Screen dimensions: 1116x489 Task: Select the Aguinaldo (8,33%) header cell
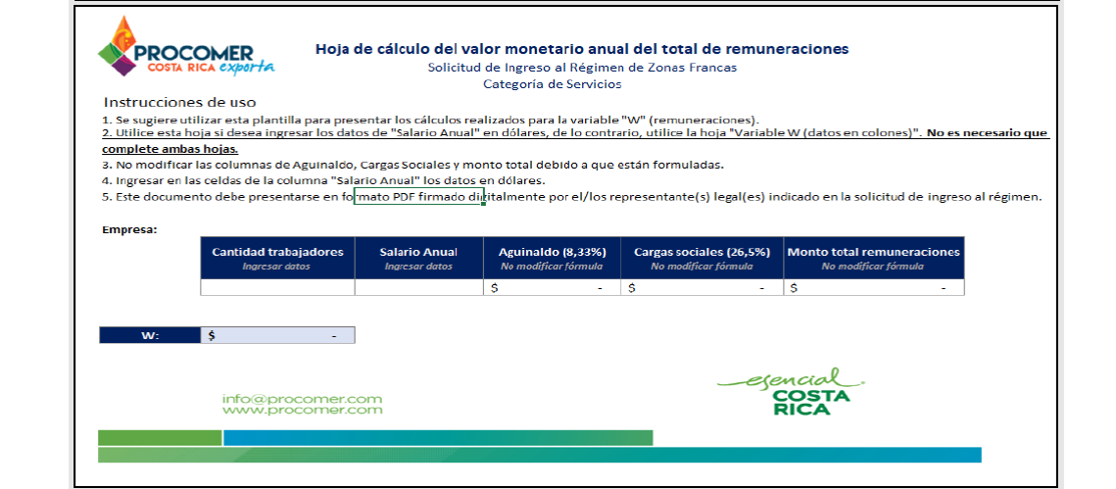coord(552,258)
